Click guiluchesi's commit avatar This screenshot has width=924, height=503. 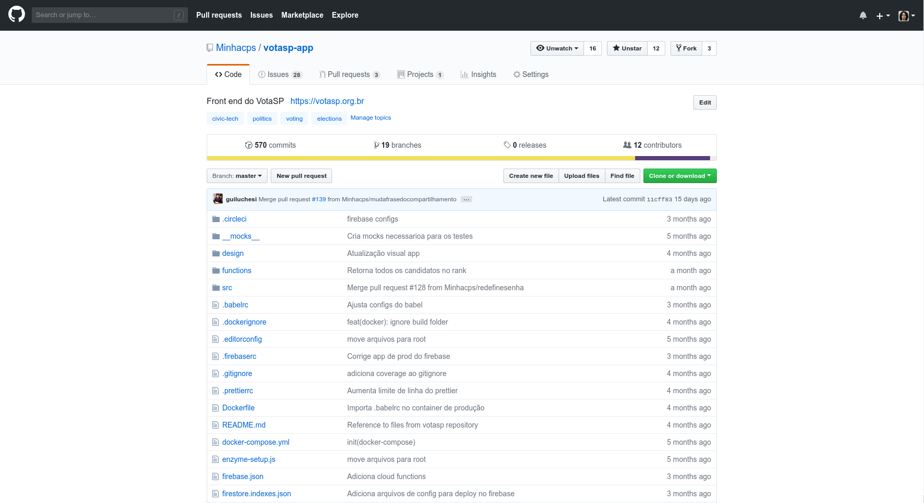click(x=218, y=199)
